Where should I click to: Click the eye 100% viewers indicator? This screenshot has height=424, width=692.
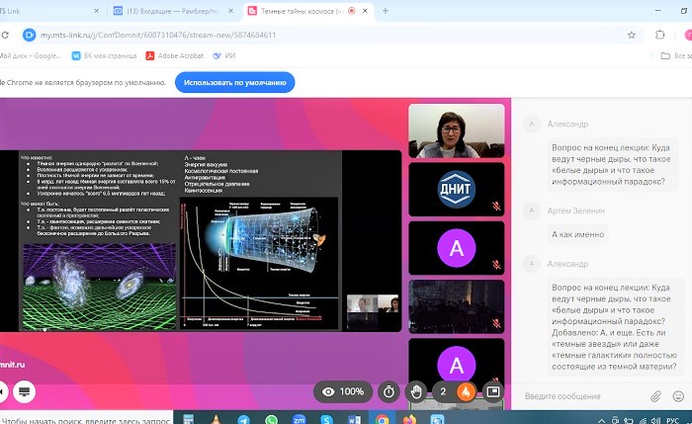(339, 391)
